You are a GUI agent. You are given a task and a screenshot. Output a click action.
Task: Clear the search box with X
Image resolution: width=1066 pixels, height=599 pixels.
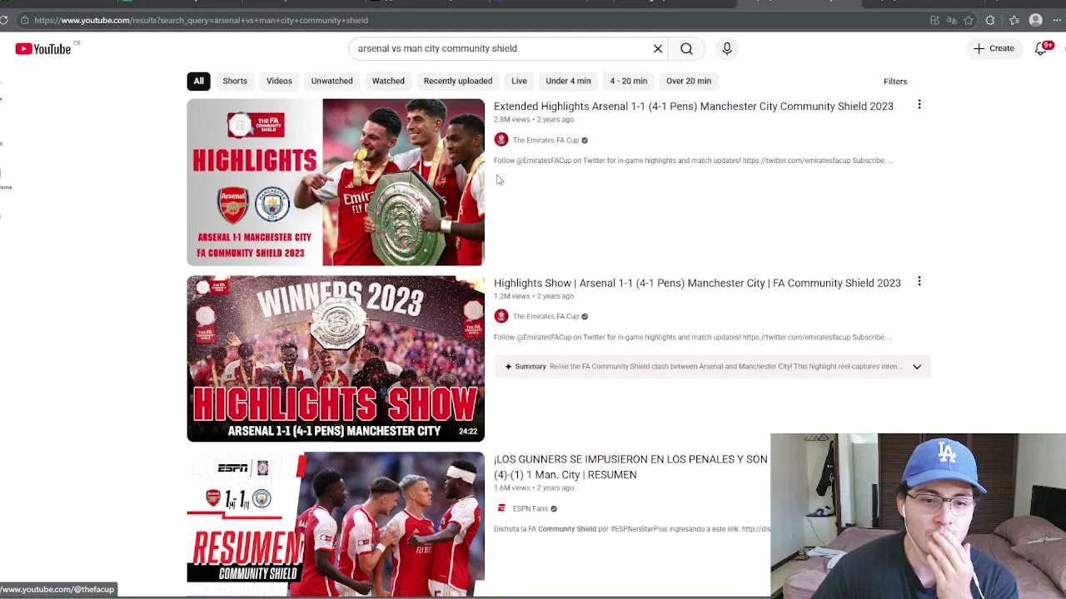click(x=658, y=48)
